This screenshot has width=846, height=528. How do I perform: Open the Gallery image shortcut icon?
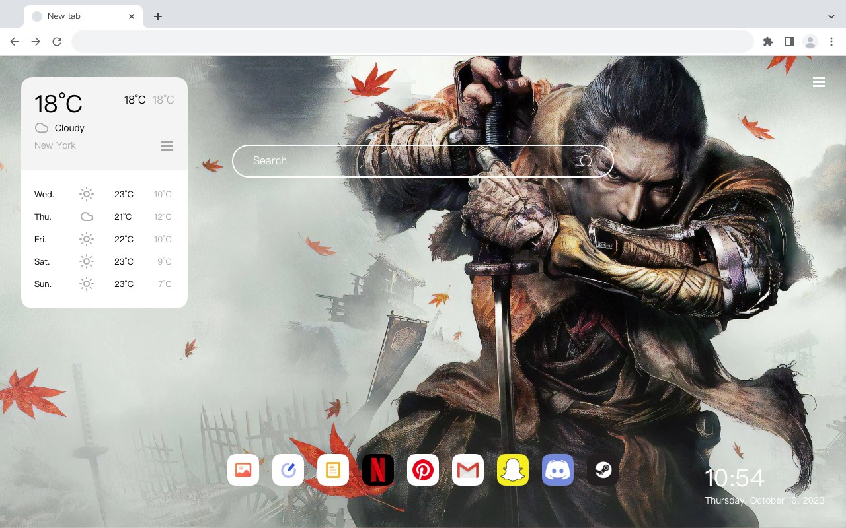(x=243, y=470)
